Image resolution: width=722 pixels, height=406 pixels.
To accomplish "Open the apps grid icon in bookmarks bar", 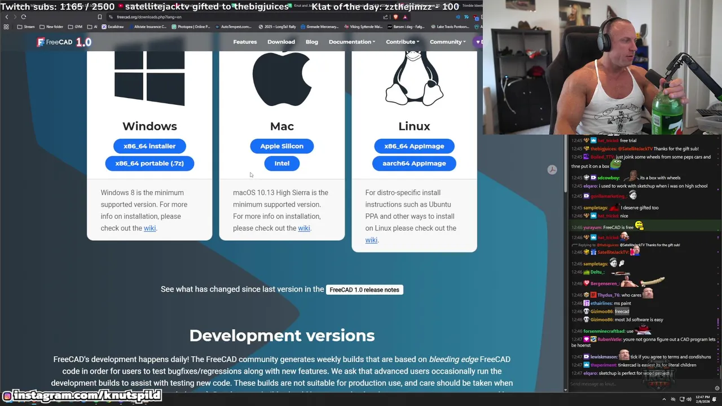I will [x=6, y=27].
